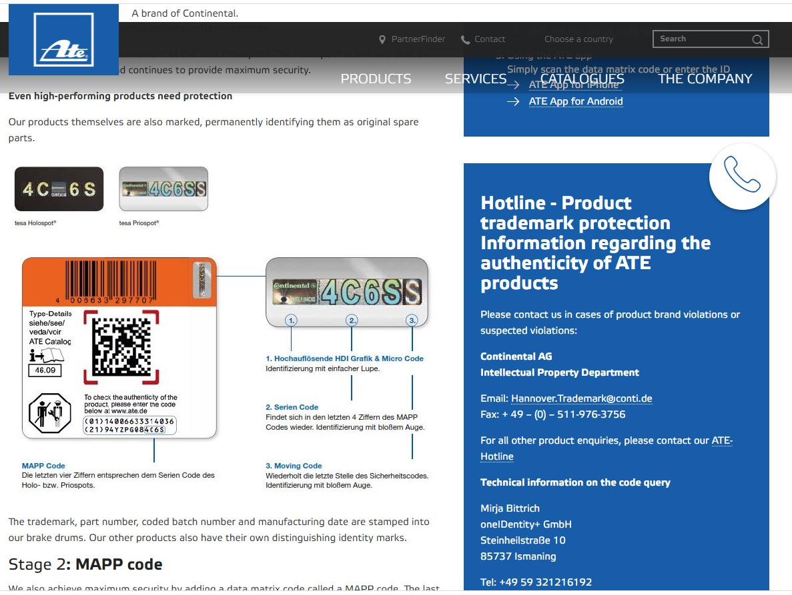Click 'oneIDentity+ GmbH' text
Screen dimensions: 792x595
[526, 524]
